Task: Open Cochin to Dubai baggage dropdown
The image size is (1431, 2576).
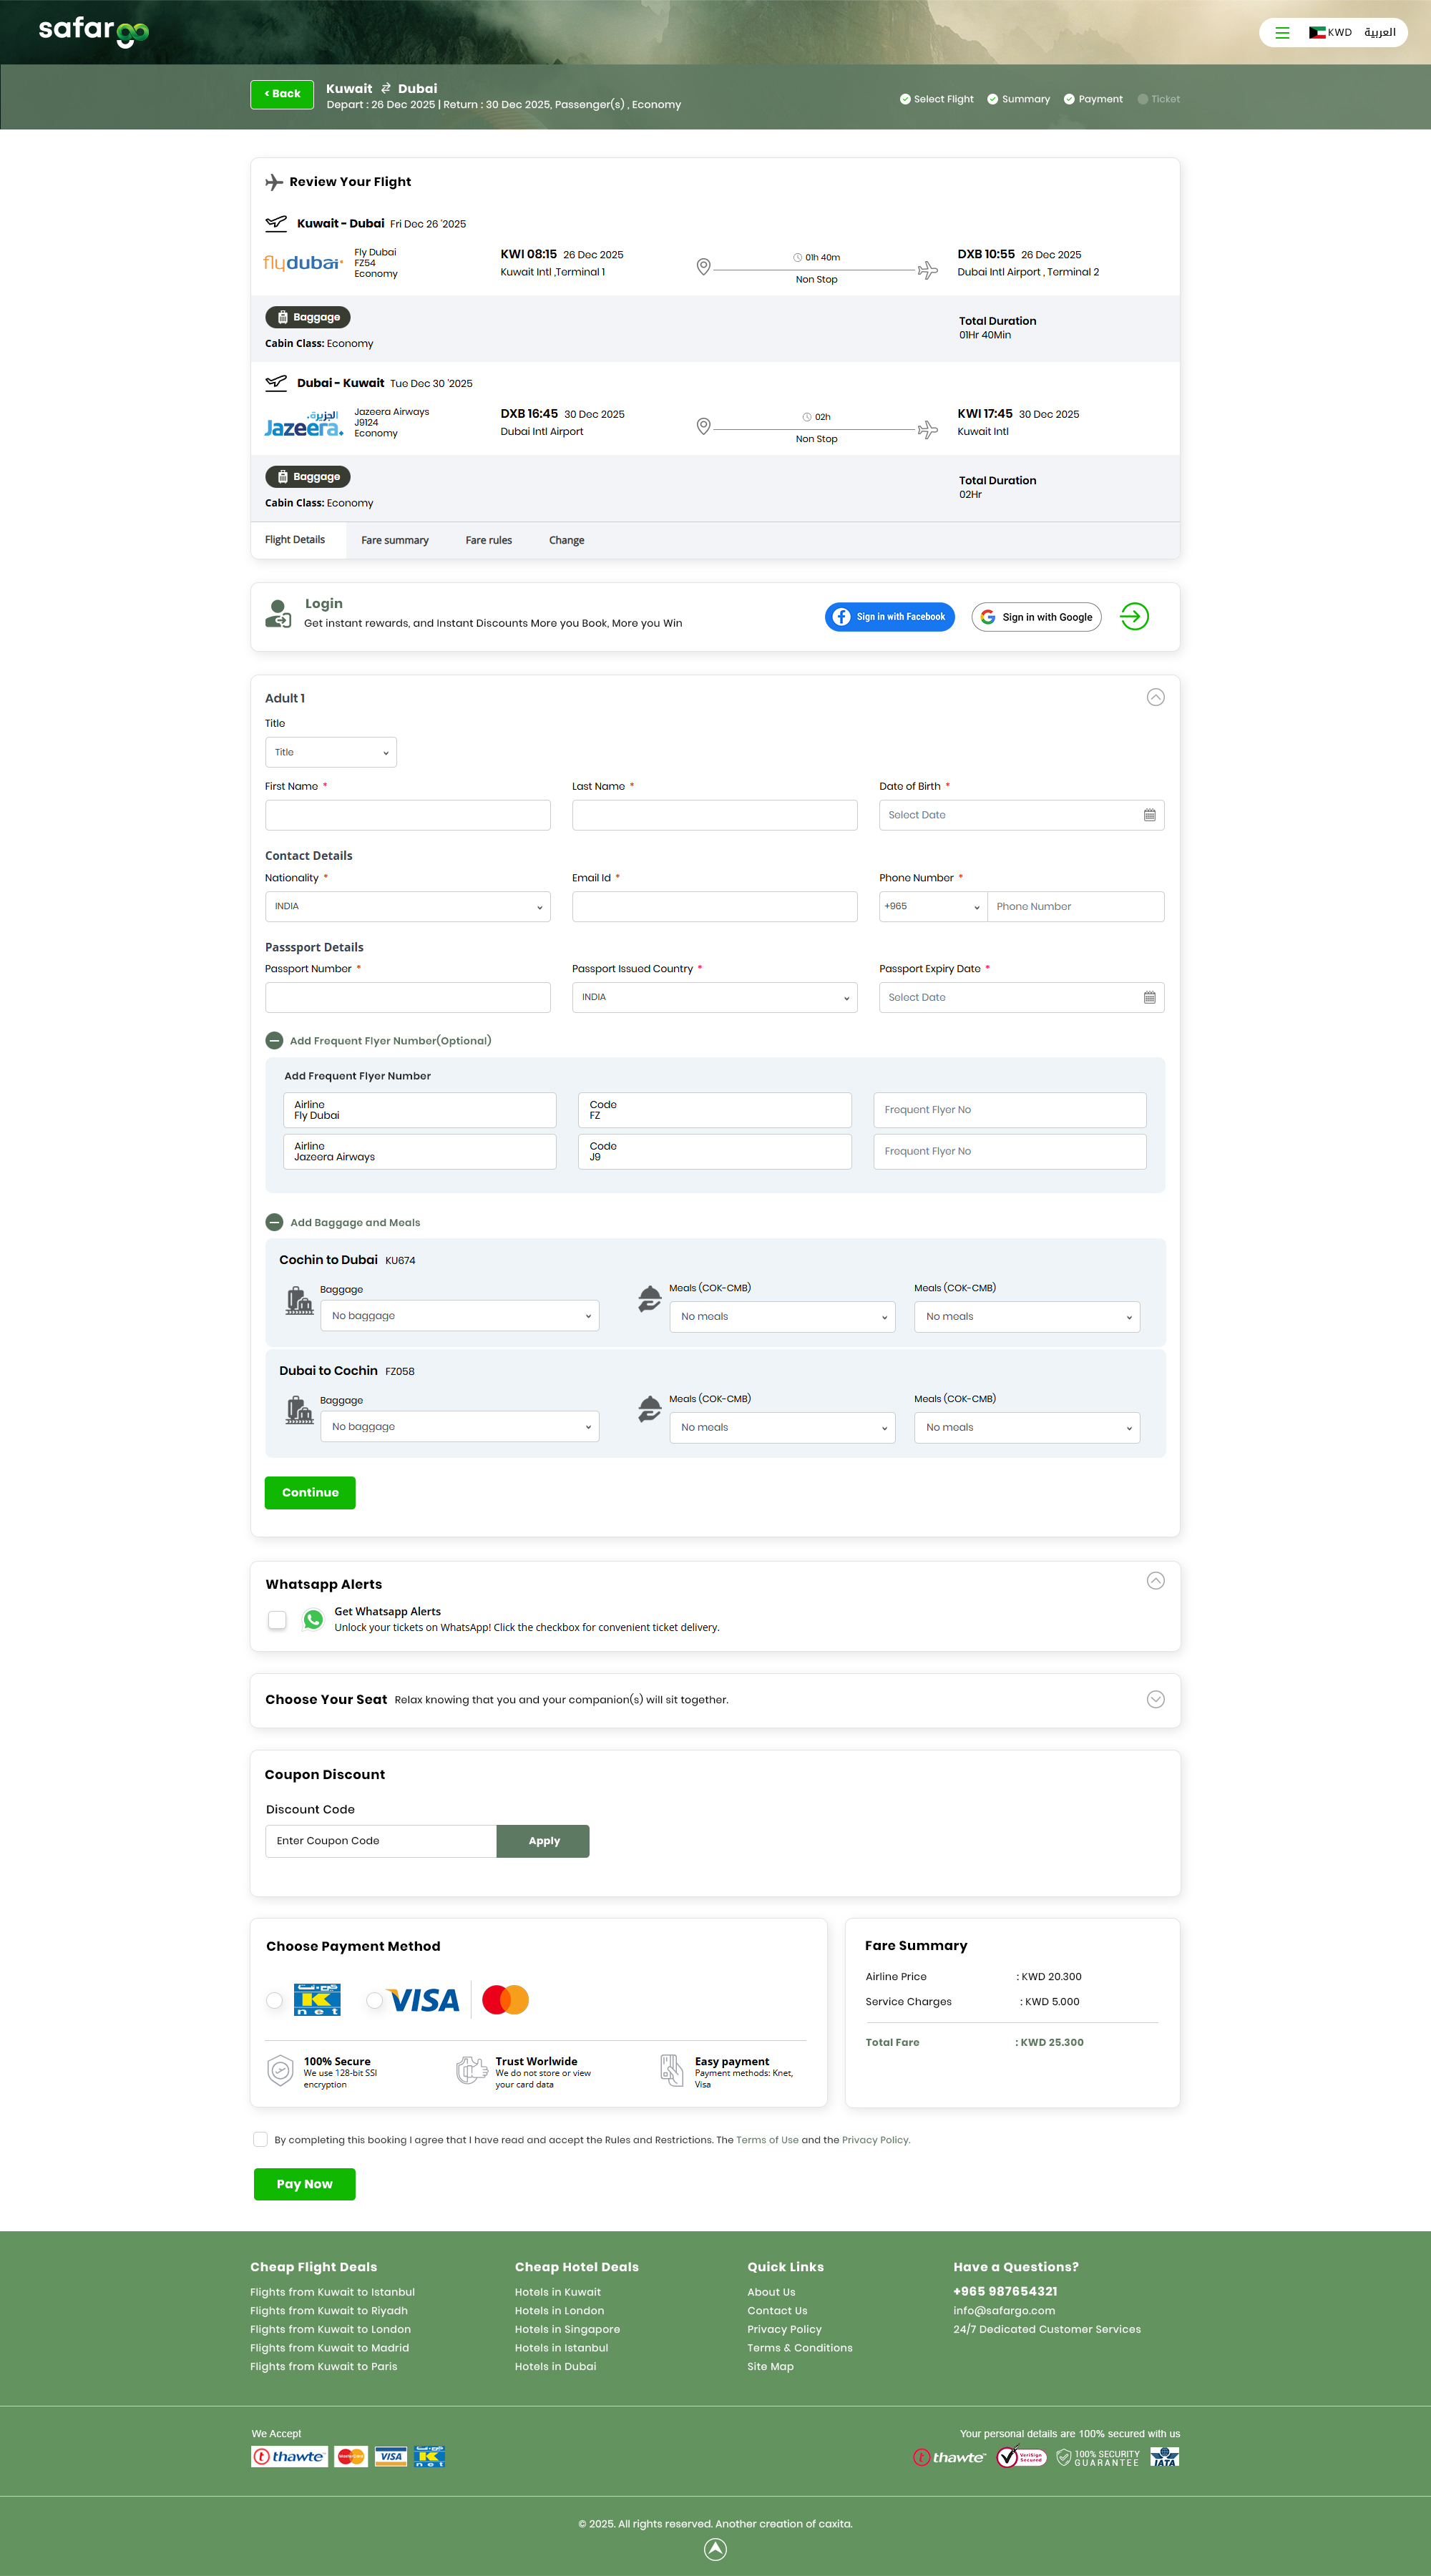Action: click(459, 1315)
